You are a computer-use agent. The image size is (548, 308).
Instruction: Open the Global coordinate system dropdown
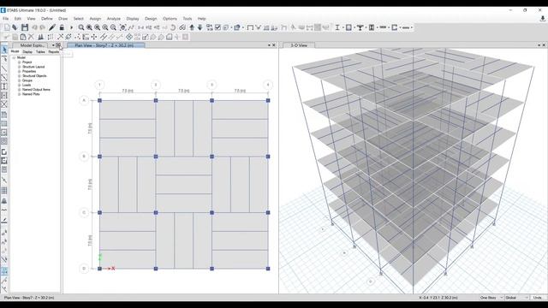(x=516, y=298)
